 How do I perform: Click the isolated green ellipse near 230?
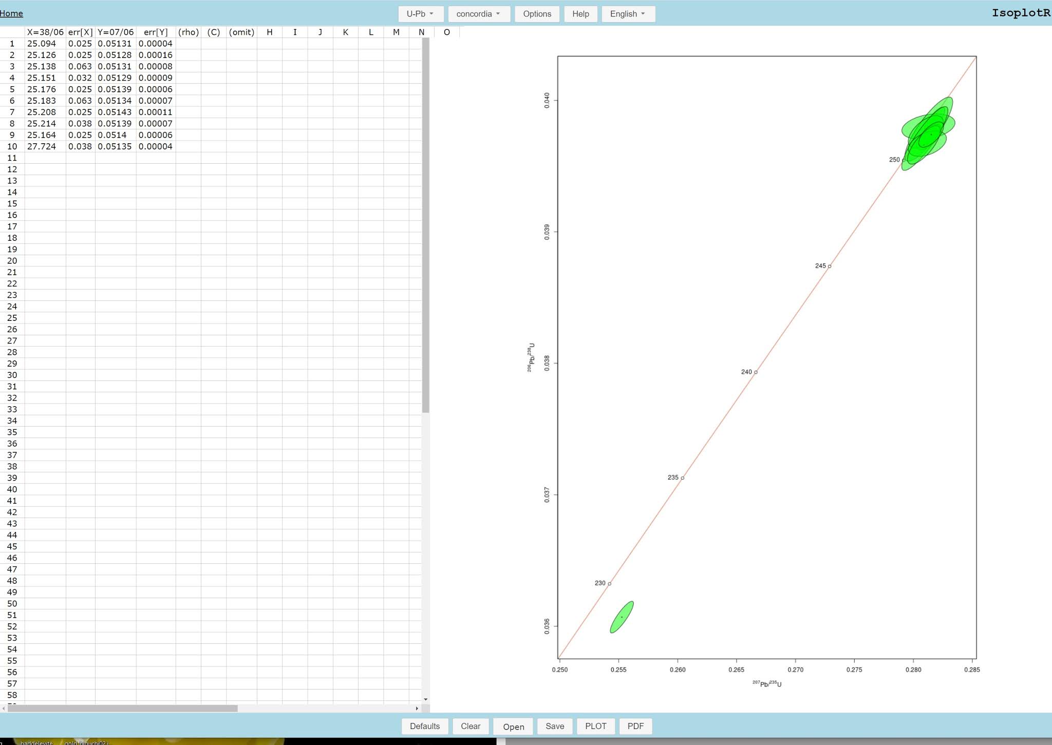[x=622, y=617]
